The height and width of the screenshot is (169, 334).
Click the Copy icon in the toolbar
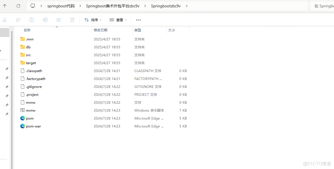click(18, 20)
